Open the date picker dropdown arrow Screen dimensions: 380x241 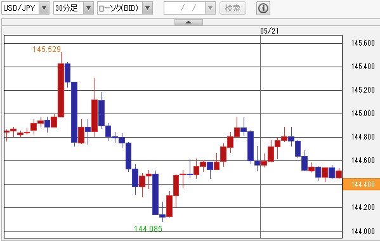coord(210,8)
